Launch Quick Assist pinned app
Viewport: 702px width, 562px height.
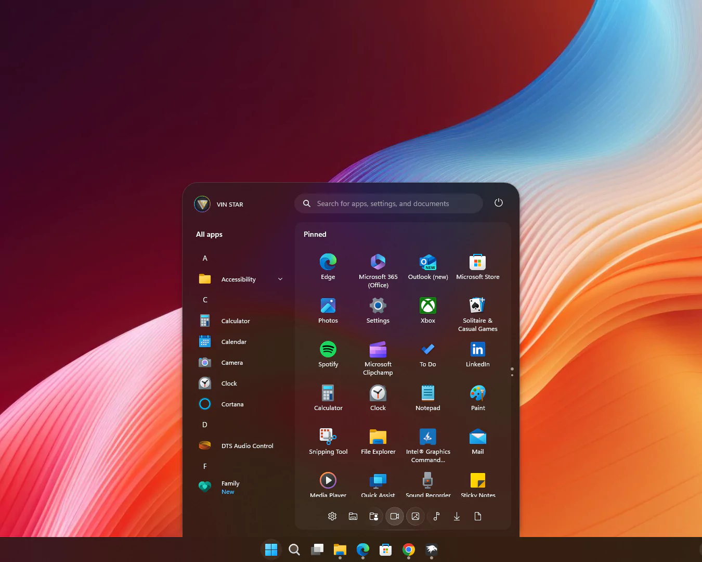[x=378, y=484]
